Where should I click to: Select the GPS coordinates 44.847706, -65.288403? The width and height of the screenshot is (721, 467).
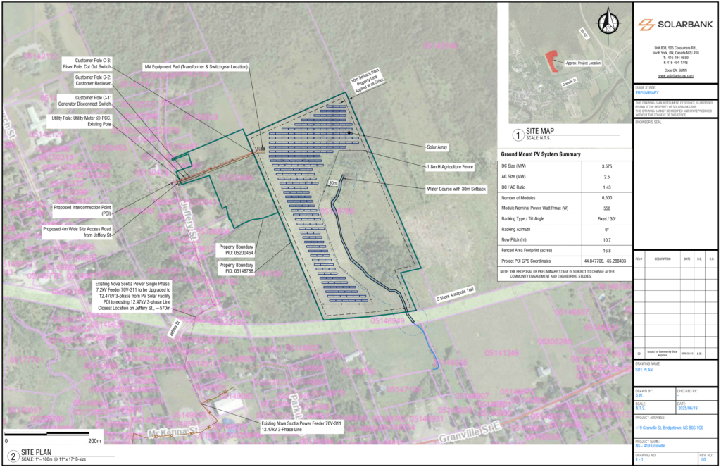tap(605, 261)
